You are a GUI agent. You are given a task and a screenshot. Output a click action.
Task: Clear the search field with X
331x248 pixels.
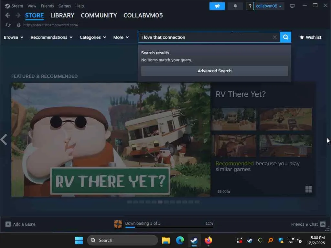pos(274,37)
